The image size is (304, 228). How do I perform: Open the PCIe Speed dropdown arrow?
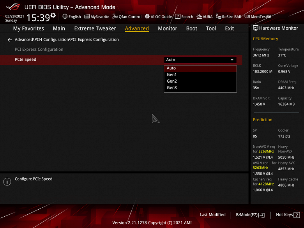(232, 60)
